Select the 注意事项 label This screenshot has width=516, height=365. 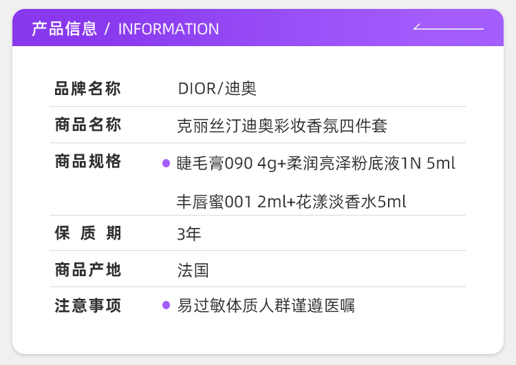pyautogui.click(x=87, y=306)
